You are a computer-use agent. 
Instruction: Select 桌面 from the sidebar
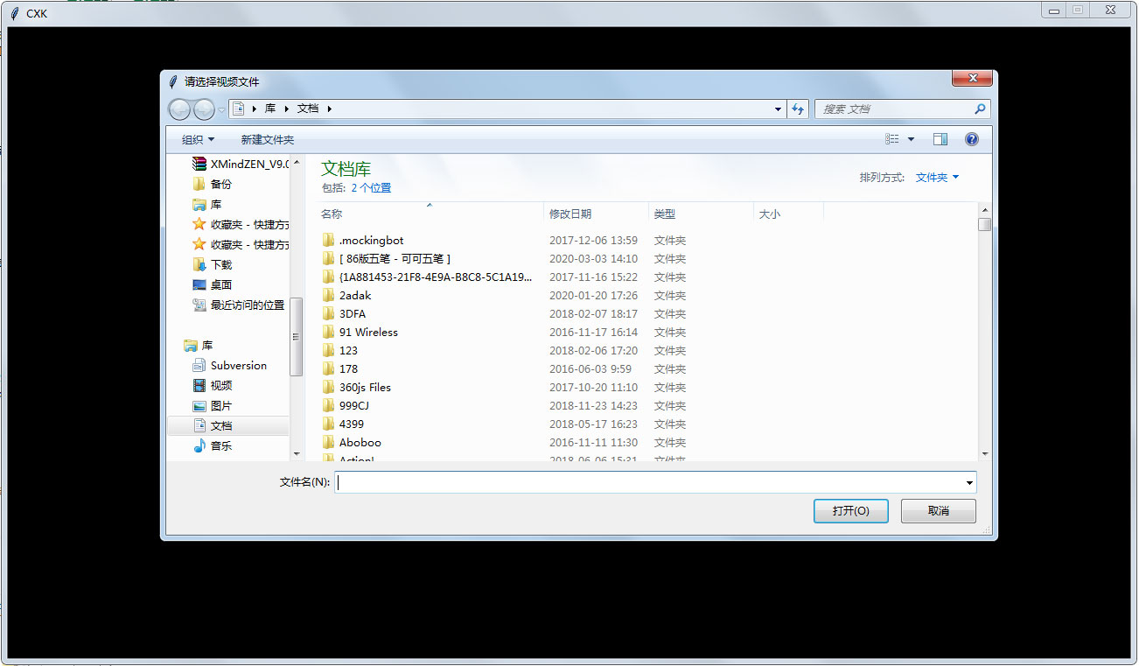pos(219,284)
